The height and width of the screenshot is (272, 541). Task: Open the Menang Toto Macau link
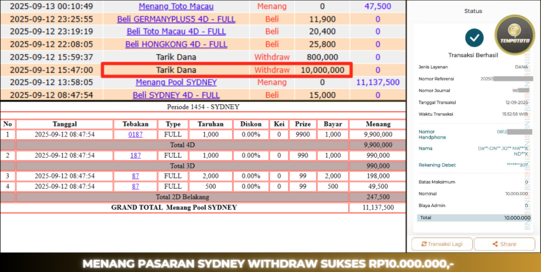(176, 6)
